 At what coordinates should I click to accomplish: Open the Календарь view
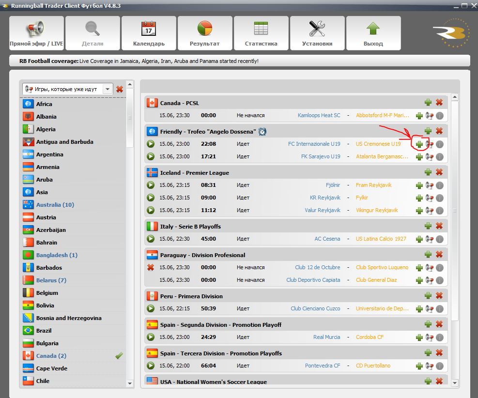point(149,33)
